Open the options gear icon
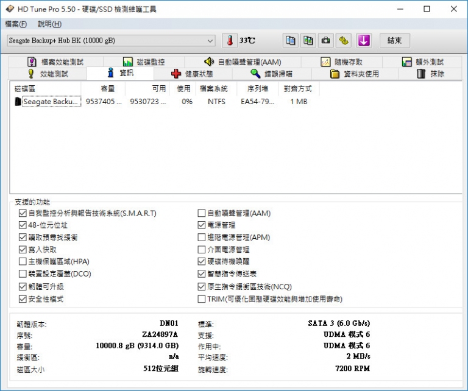This screenshot has width=468, height=391. point(343,40)
